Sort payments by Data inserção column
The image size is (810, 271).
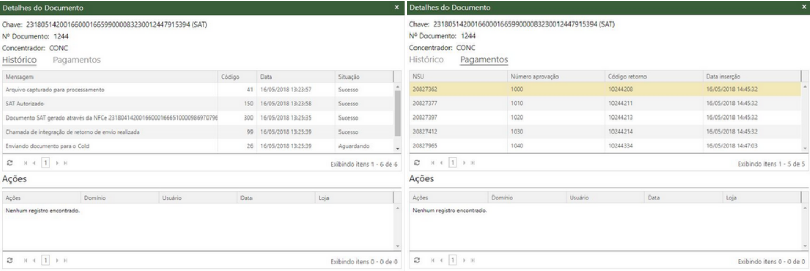723,77
